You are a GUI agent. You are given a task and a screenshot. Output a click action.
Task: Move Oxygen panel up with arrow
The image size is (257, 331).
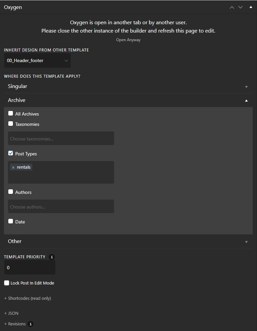pyautogui.click(x=232, y=7)
